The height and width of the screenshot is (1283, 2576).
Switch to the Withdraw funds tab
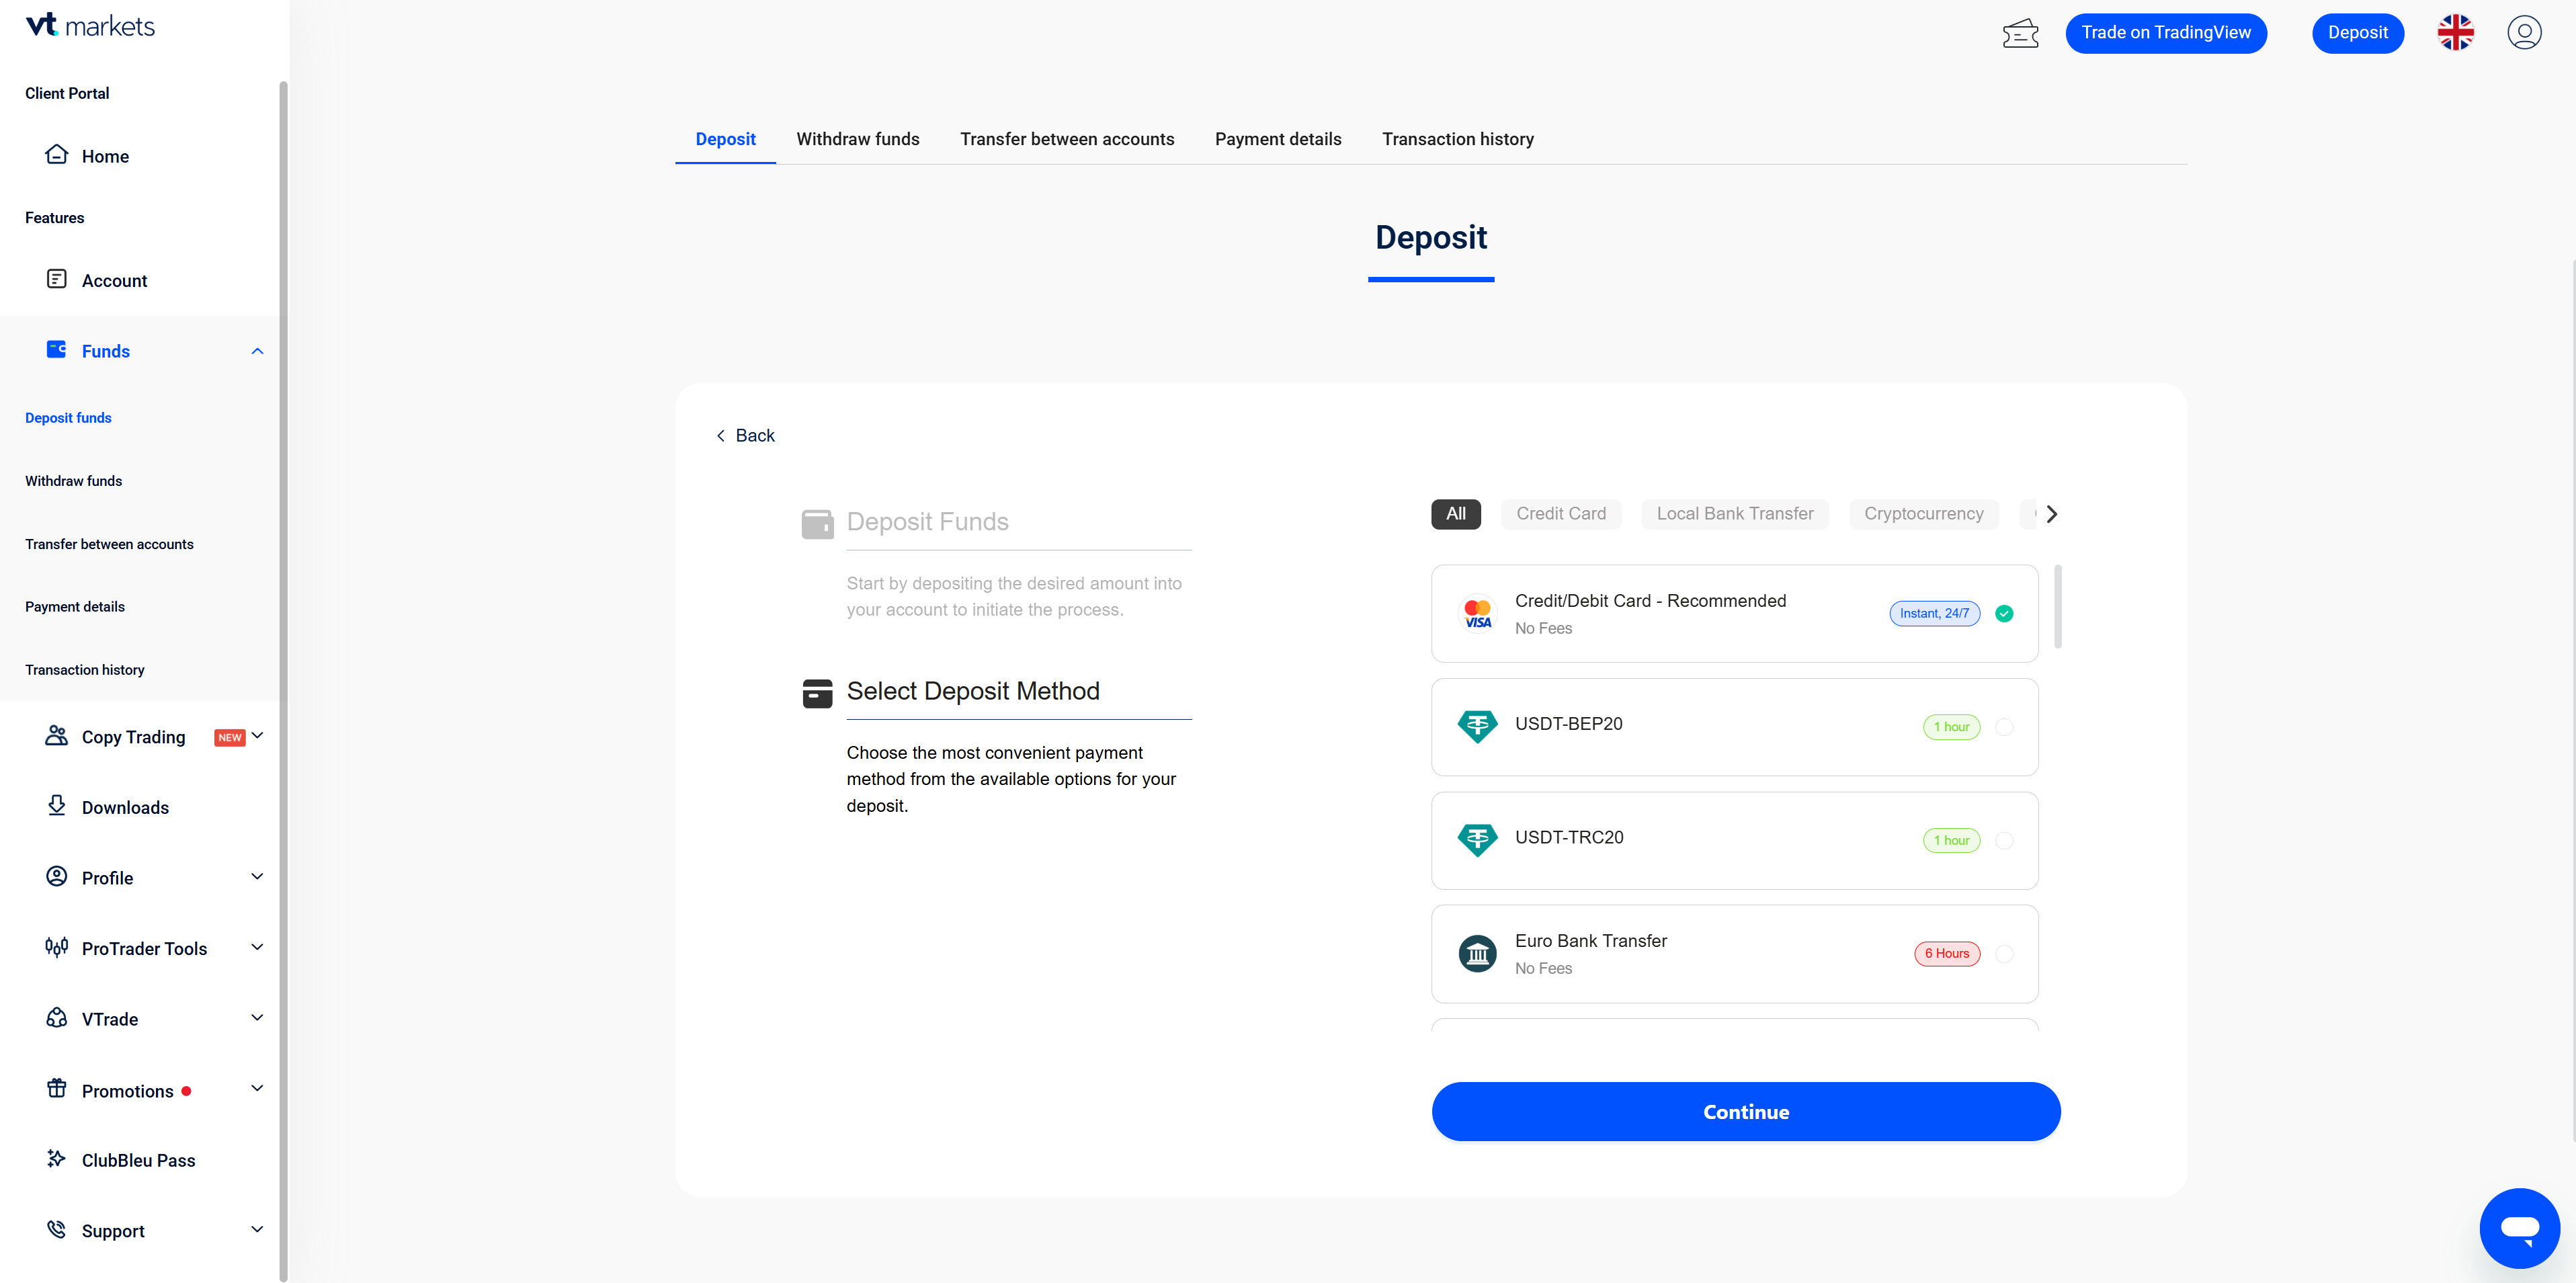tap(857, 139)
